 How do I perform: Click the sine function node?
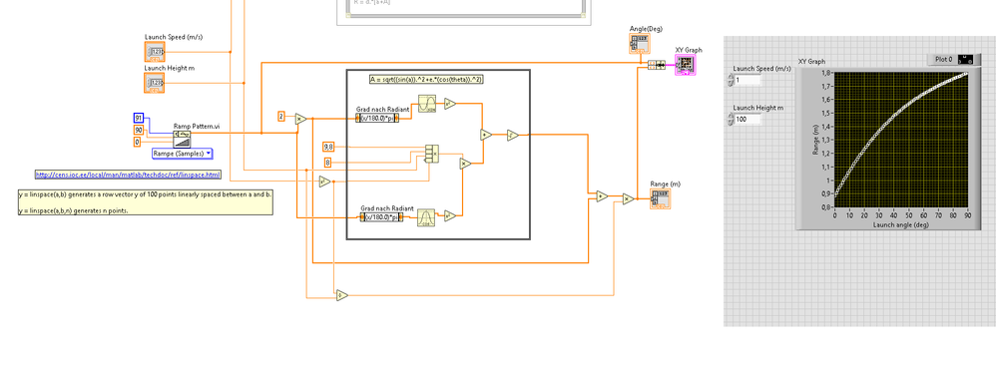[x=427, y=104]
